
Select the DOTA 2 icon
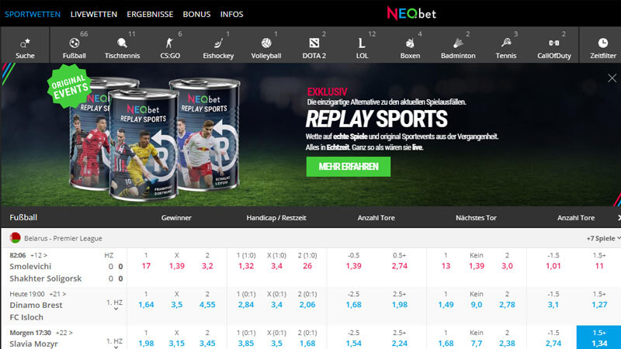tap(314, 45)
